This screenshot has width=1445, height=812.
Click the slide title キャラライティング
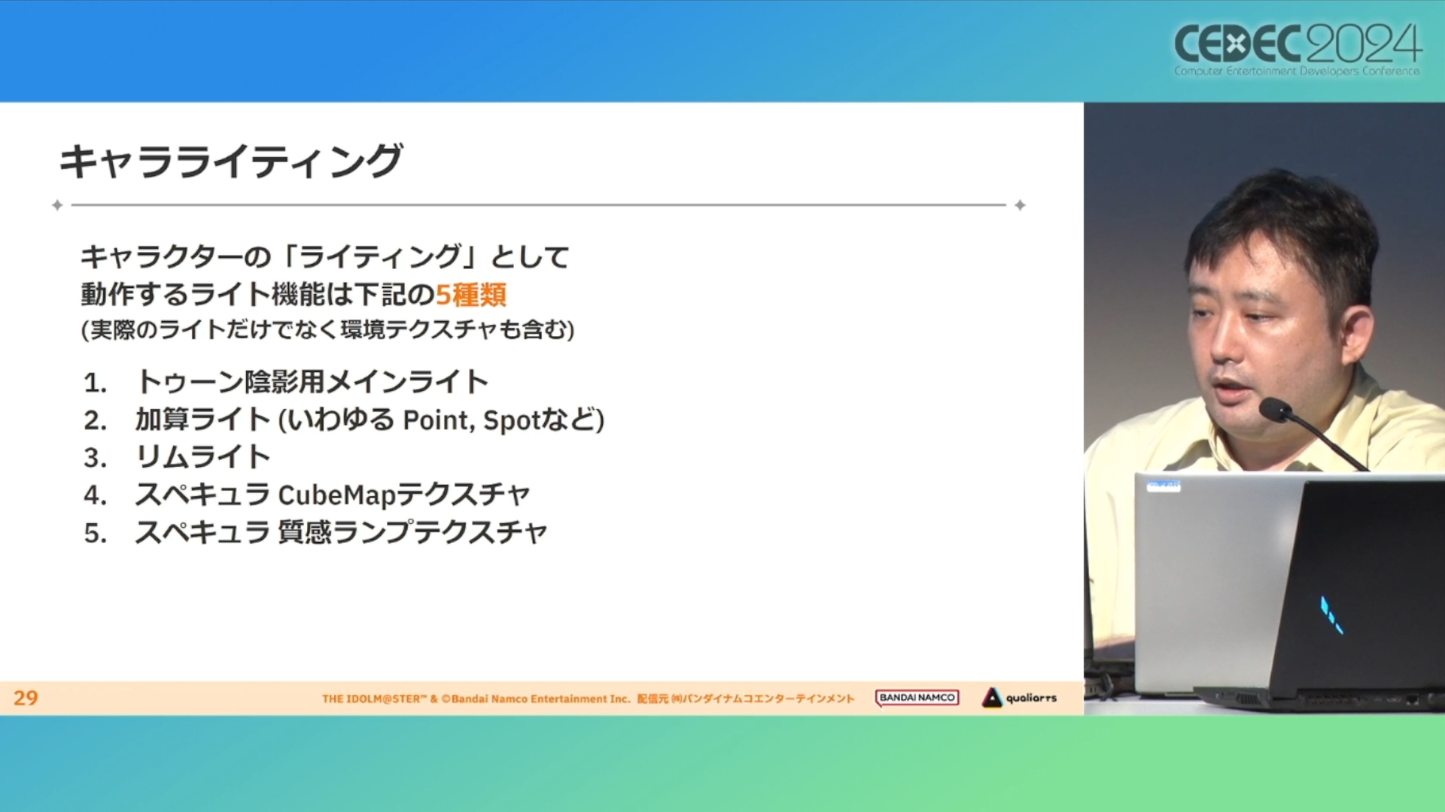point(231,161)
